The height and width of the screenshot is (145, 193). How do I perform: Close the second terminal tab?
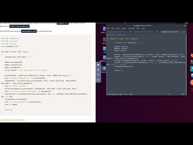click(157, 32)
